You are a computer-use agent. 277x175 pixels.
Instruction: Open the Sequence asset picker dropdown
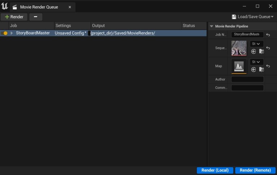(x=256, y=44)
